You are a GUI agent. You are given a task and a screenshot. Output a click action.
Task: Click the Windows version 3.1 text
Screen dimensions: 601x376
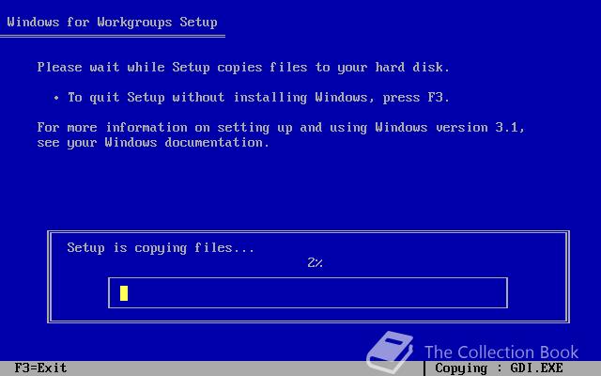click(x=450, y=128)
